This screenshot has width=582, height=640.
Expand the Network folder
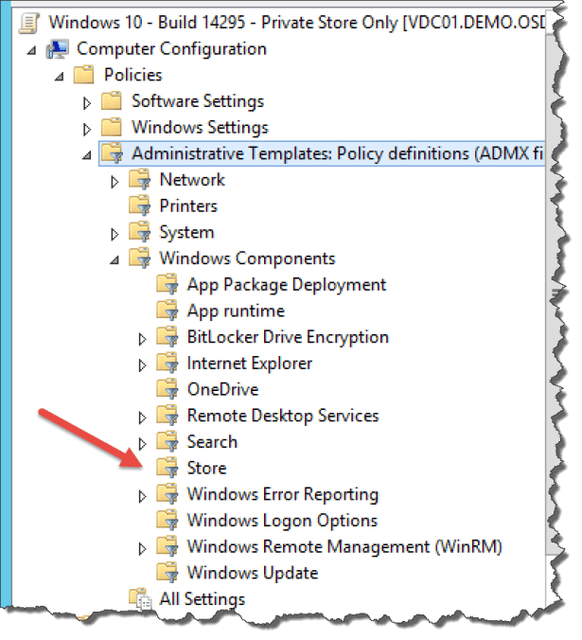point(115,180)
